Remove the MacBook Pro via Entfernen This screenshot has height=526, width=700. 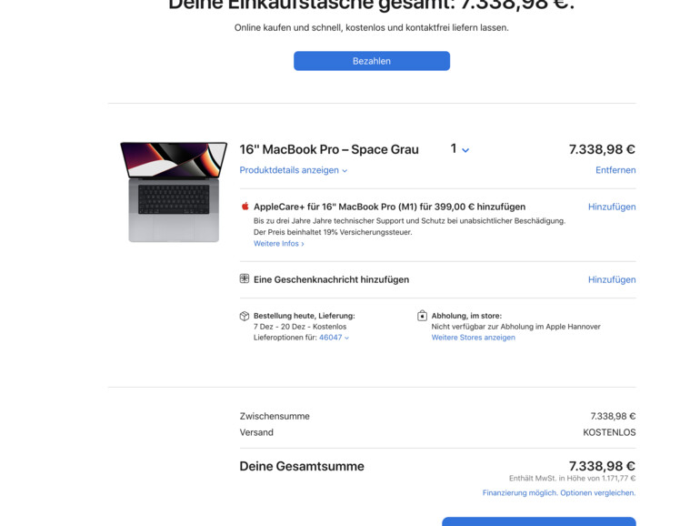click(x=615, y=170)
